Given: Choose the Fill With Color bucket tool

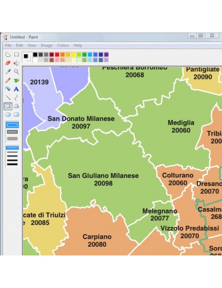Looking at the screenshot, I should pyautogui.click(x=17, y=63).
